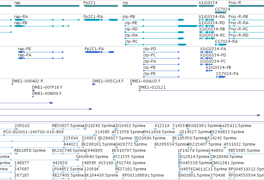Select the ctp-RC transcript label

point(131,42)
